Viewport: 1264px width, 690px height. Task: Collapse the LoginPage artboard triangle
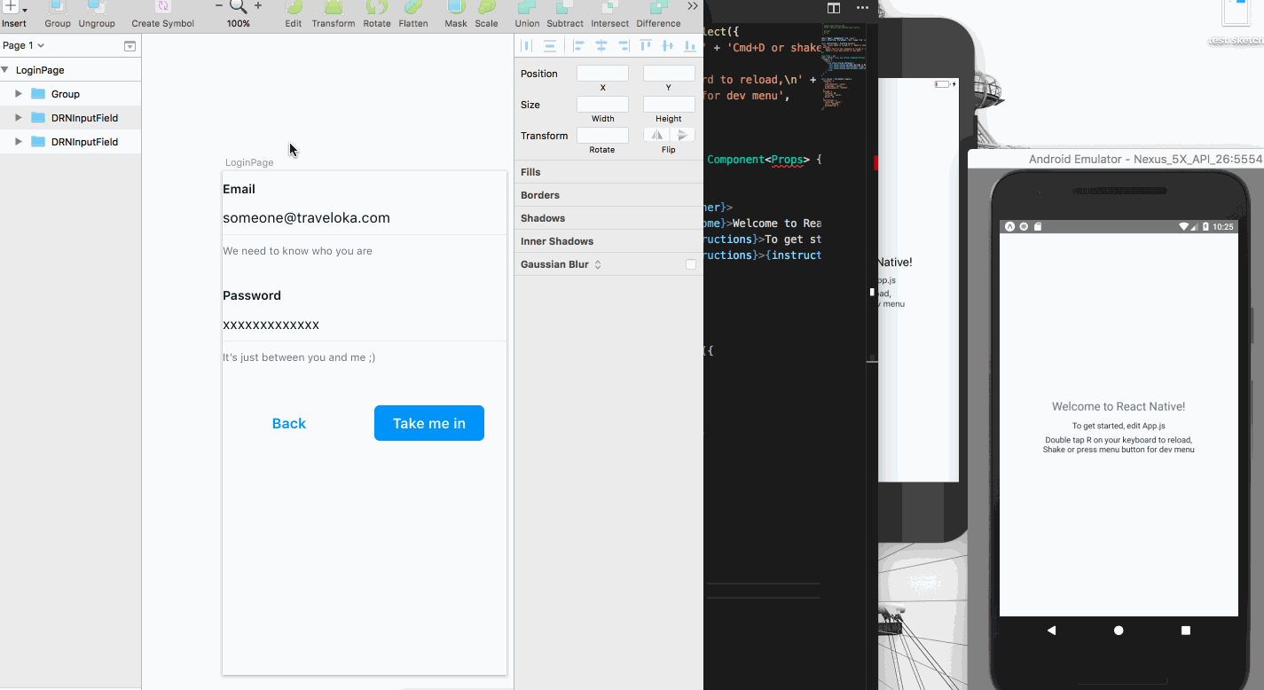(5, 70)
